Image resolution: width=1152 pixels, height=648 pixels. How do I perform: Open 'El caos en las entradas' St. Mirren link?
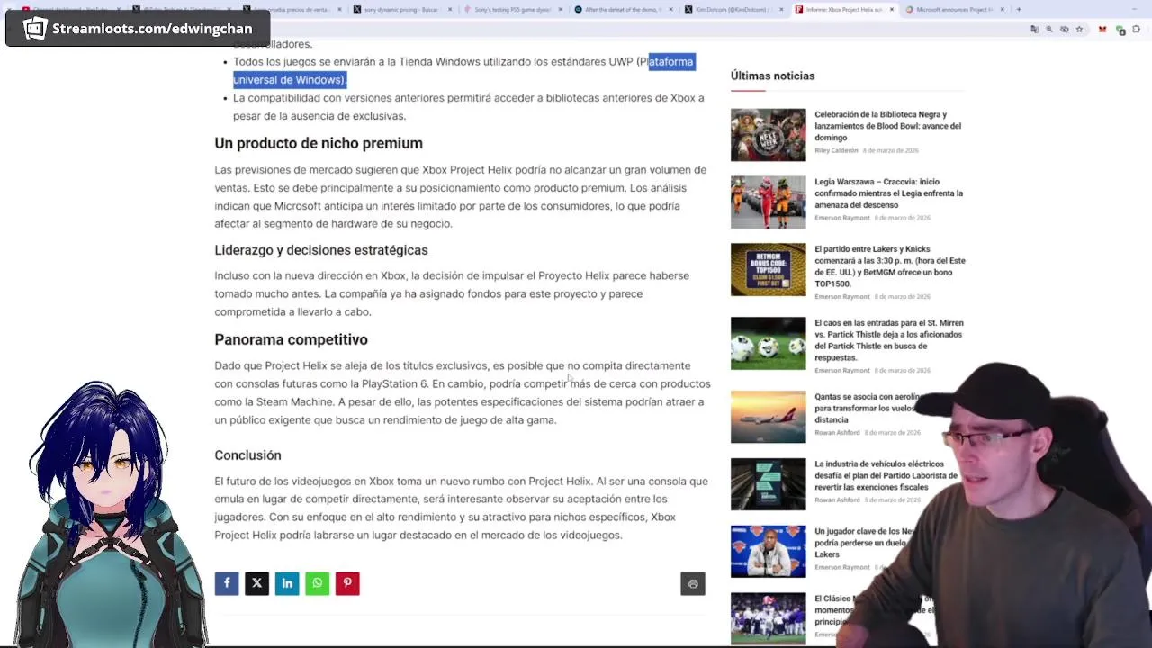pos(888,340)
